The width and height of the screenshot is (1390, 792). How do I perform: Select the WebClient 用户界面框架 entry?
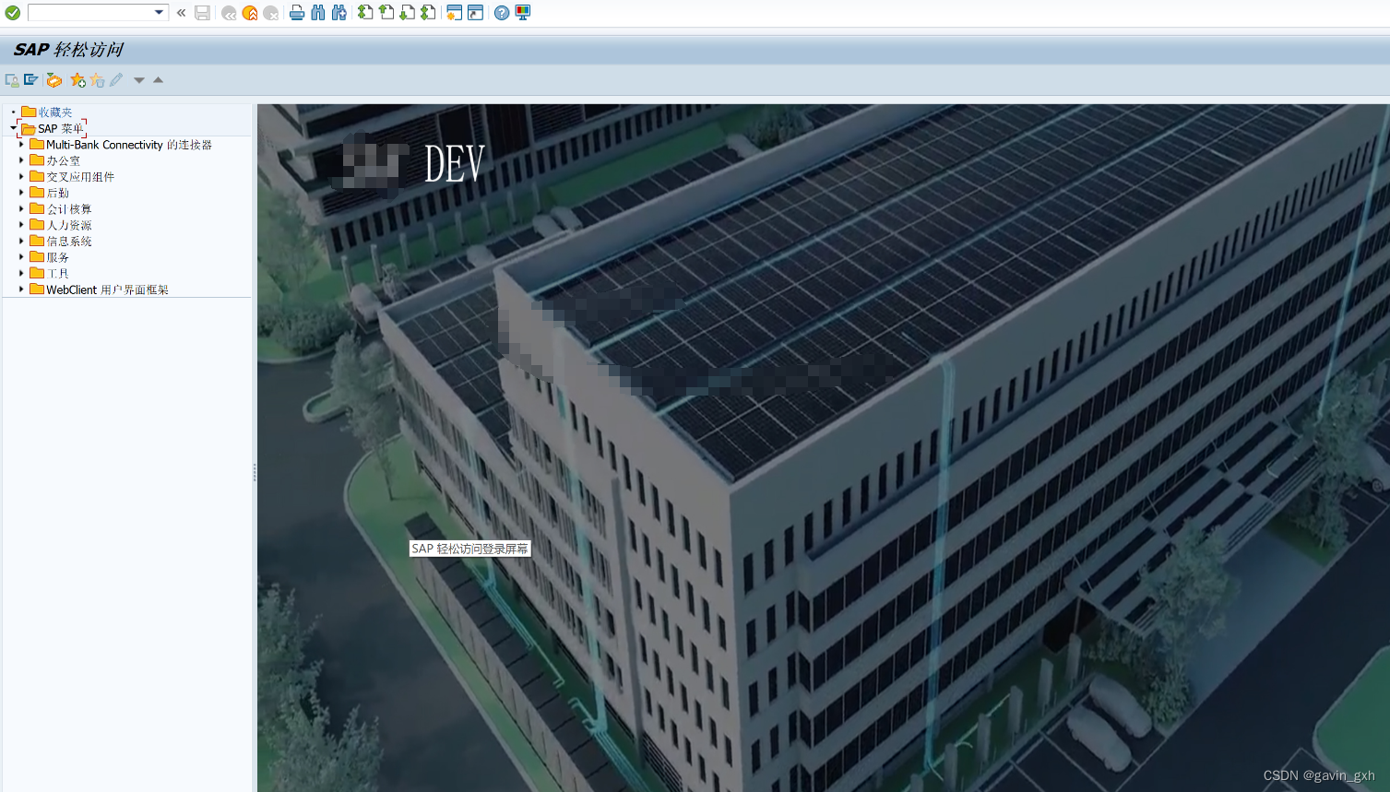[100, 290]
